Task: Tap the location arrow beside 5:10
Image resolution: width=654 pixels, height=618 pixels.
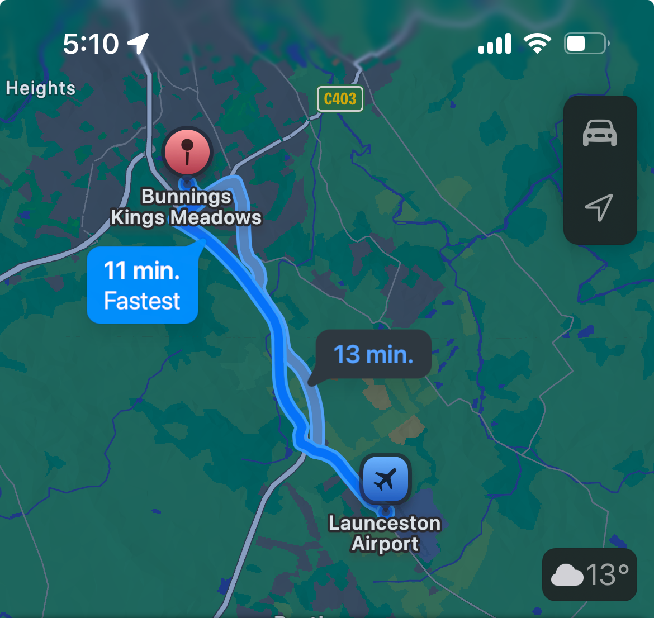Action: [138, 44]
